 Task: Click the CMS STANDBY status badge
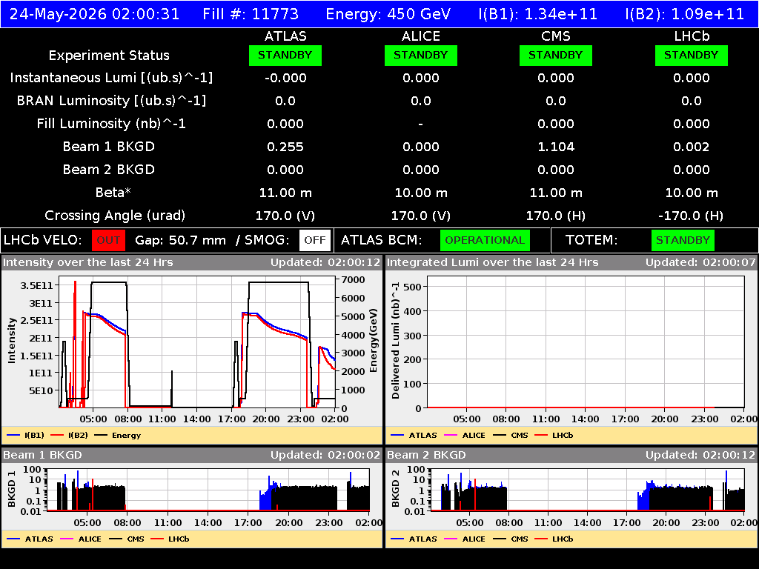pos(556,55)
